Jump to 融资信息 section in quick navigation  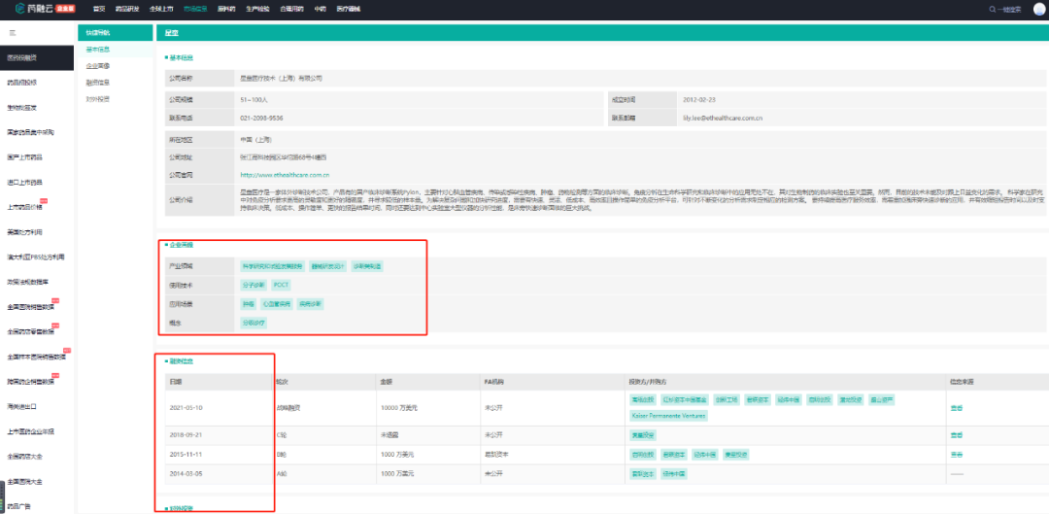(x=98, y=83)
